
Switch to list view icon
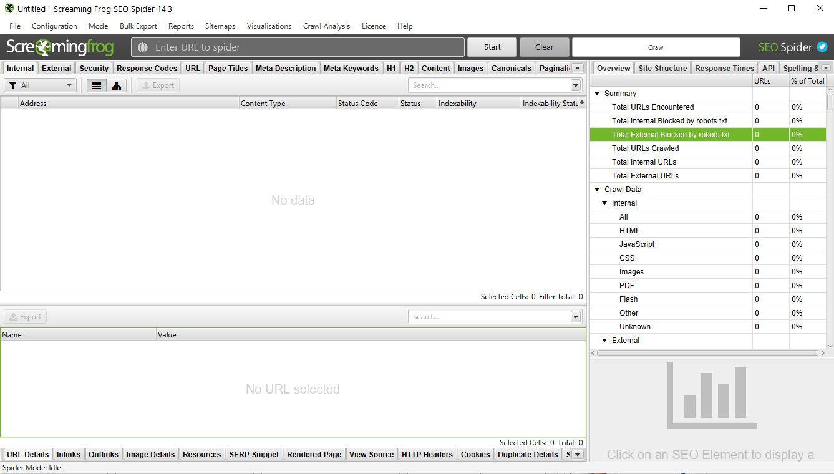[97, 85]
